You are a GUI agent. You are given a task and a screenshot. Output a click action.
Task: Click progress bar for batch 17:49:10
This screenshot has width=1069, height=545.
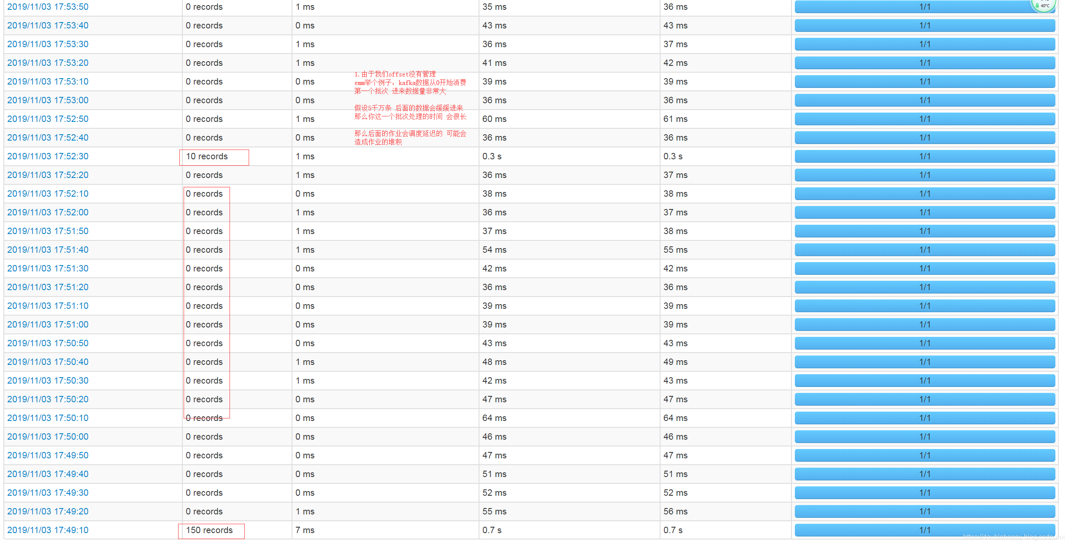(924, 530)
